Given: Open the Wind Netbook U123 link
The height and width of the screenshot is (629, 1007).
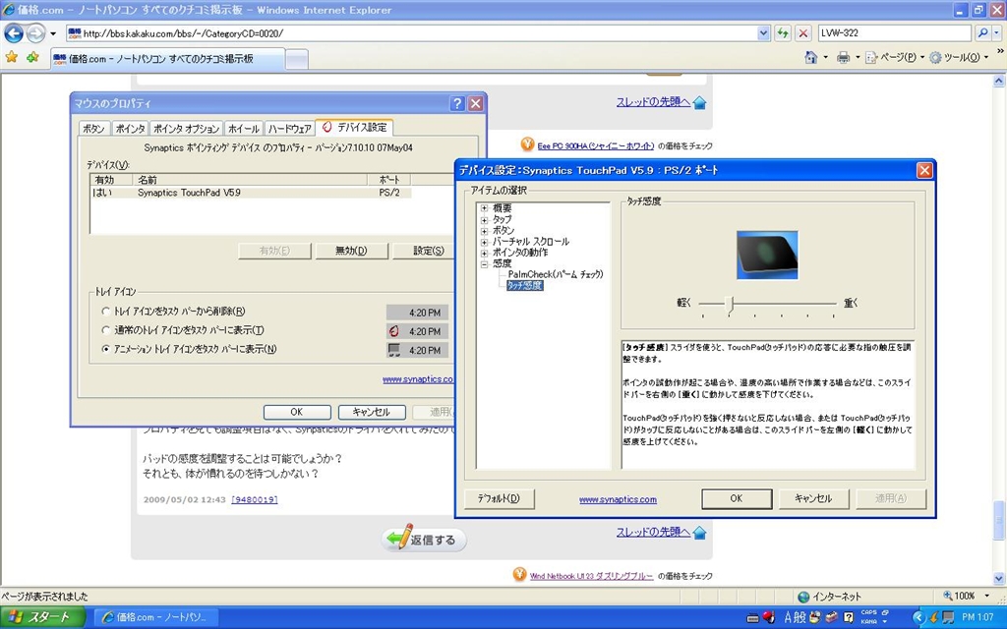Looking at the screenshot, I should [x=591, y=576].
